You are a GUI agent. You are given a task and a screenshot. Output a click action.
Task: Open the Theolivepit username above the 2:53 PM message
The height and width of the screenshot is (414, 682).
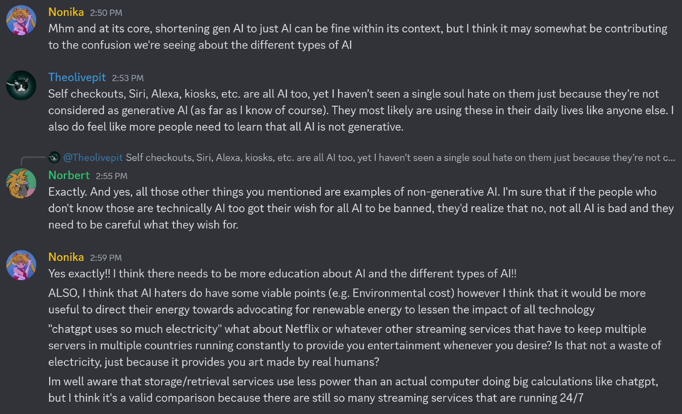[x=77, y=77]
